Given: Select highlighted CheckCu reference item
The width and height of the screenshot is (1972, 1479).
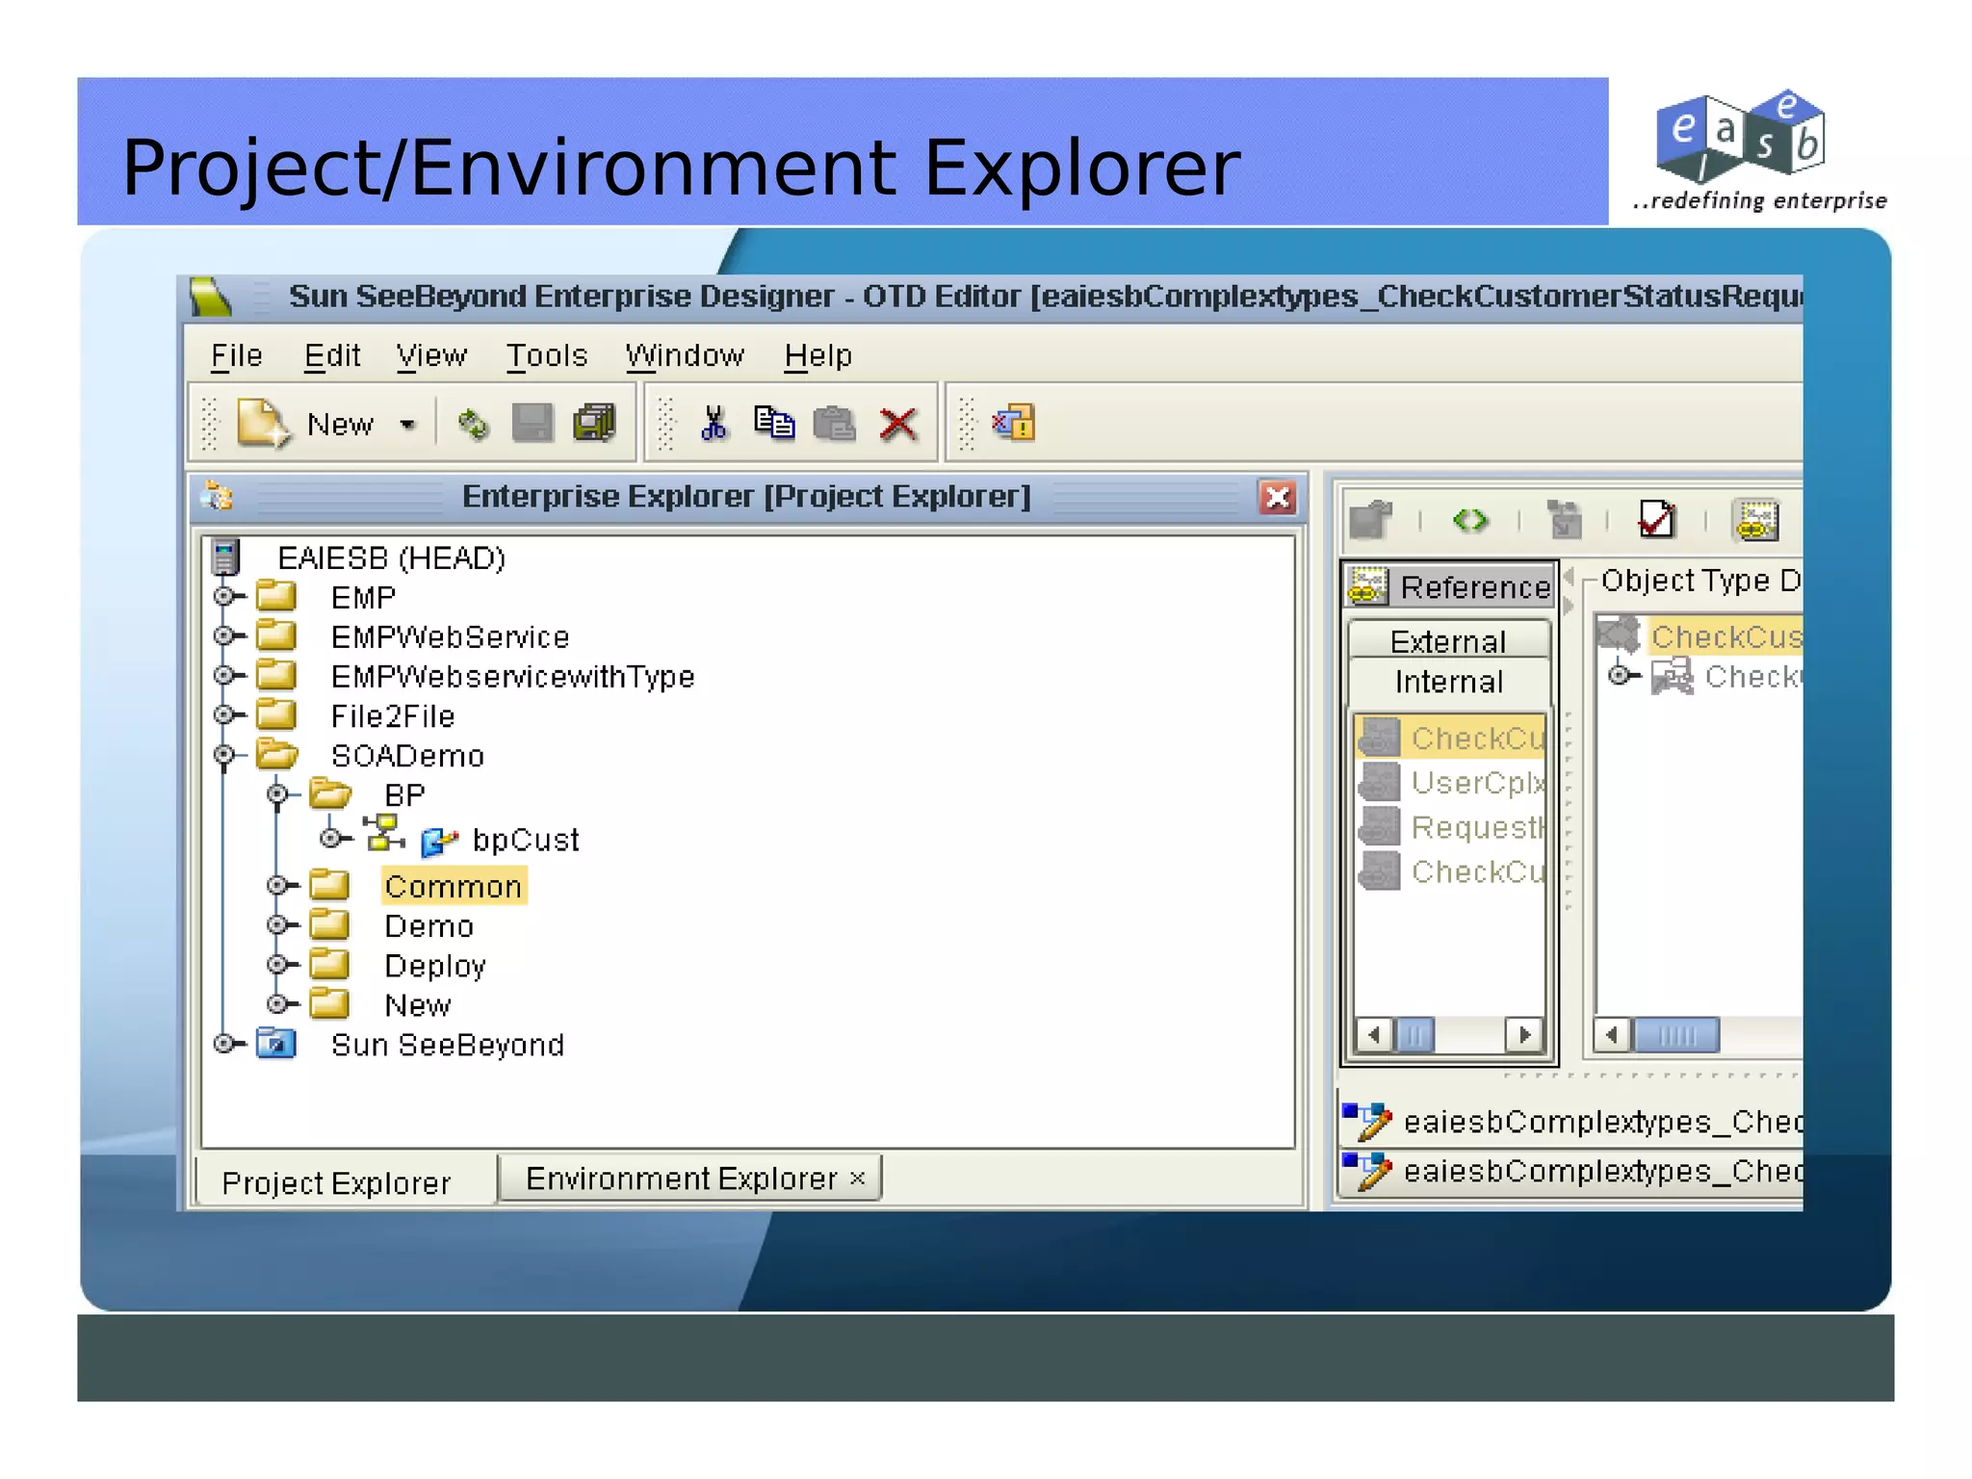Looking at the screenshot, I should coord(1450,738).
